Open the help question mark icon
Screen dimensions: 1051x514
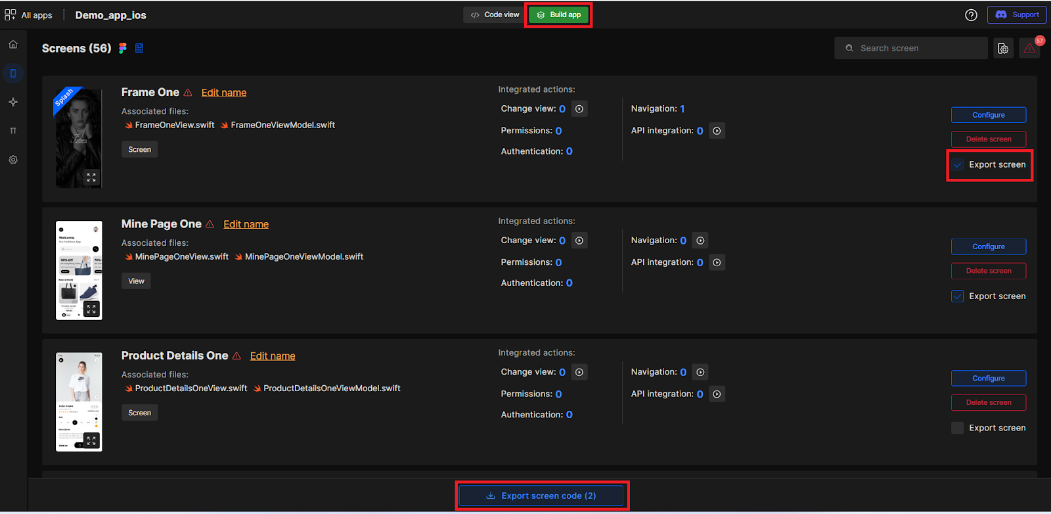[x=971, y=15]
